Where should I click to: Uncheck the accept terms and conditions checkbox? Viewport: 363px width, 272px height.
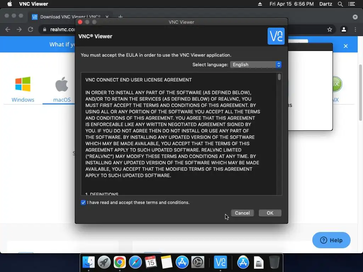point(83,203)
